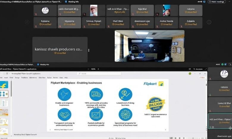Select TP logo tile in side panel
Image resolution: width=232 pixels, height=139 pixels.
[x=220, y=74]
